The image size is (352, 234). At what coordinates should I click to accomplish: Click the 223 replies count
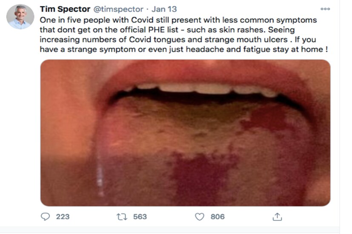pyautogui.click(x=63, y=217)
